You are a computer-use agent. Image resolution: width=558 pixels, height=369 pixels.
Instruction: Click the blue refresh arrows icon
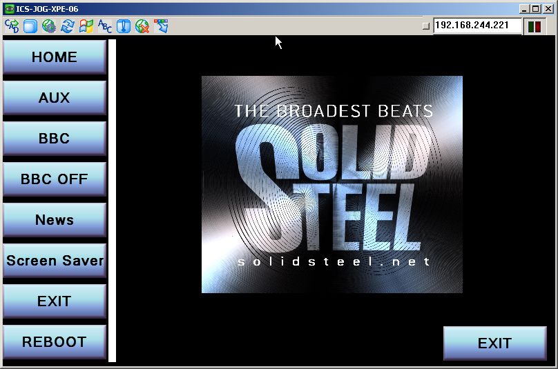pyautogui.click(x=67, y=26)
